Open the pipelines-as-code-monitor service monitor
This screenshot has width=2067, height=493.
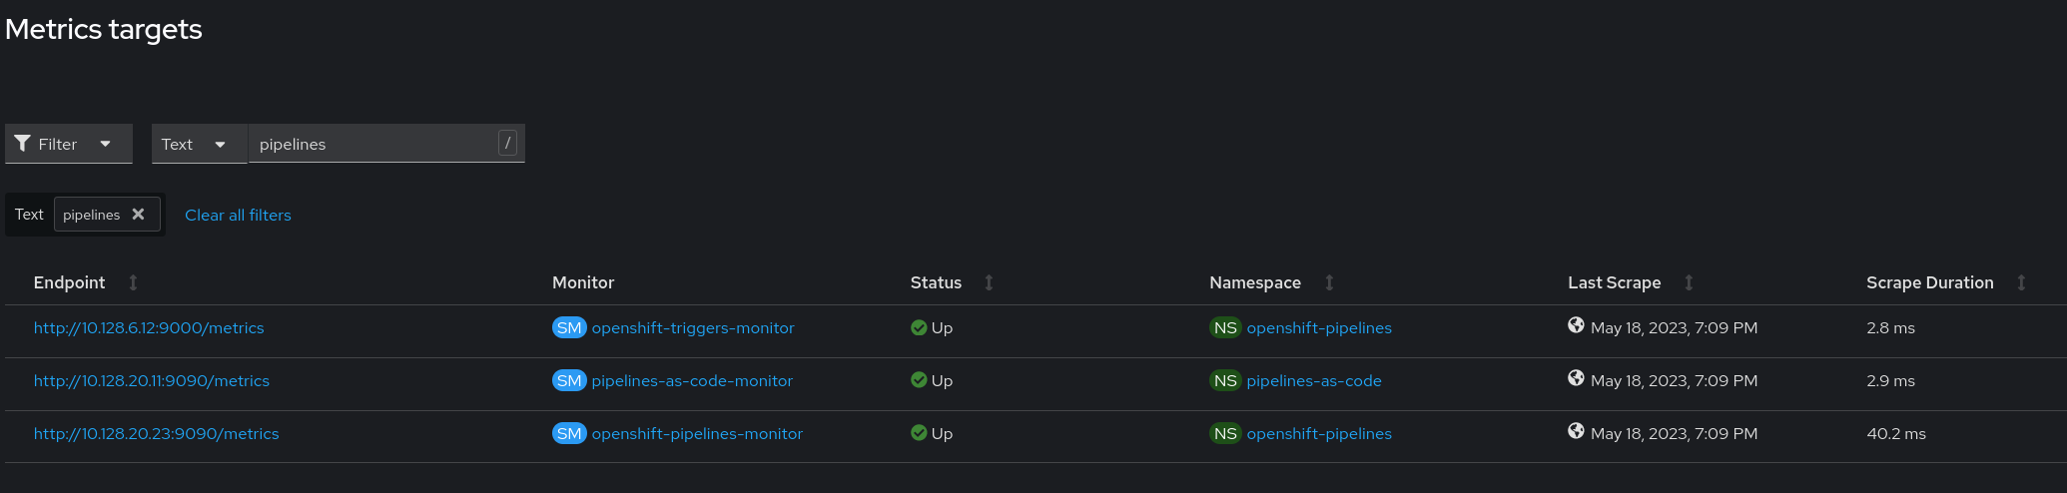[x=692, y=381]
